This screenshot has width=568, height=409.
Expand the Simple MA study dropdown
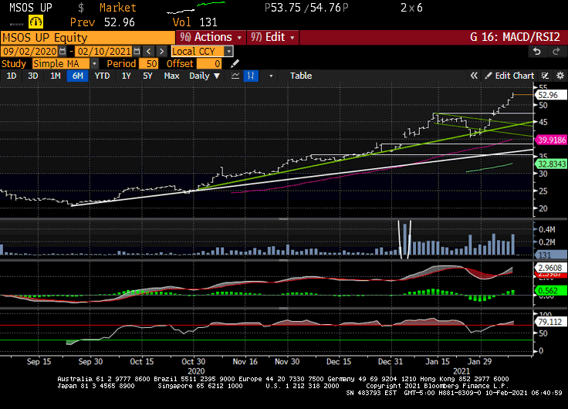coord(94,64)
